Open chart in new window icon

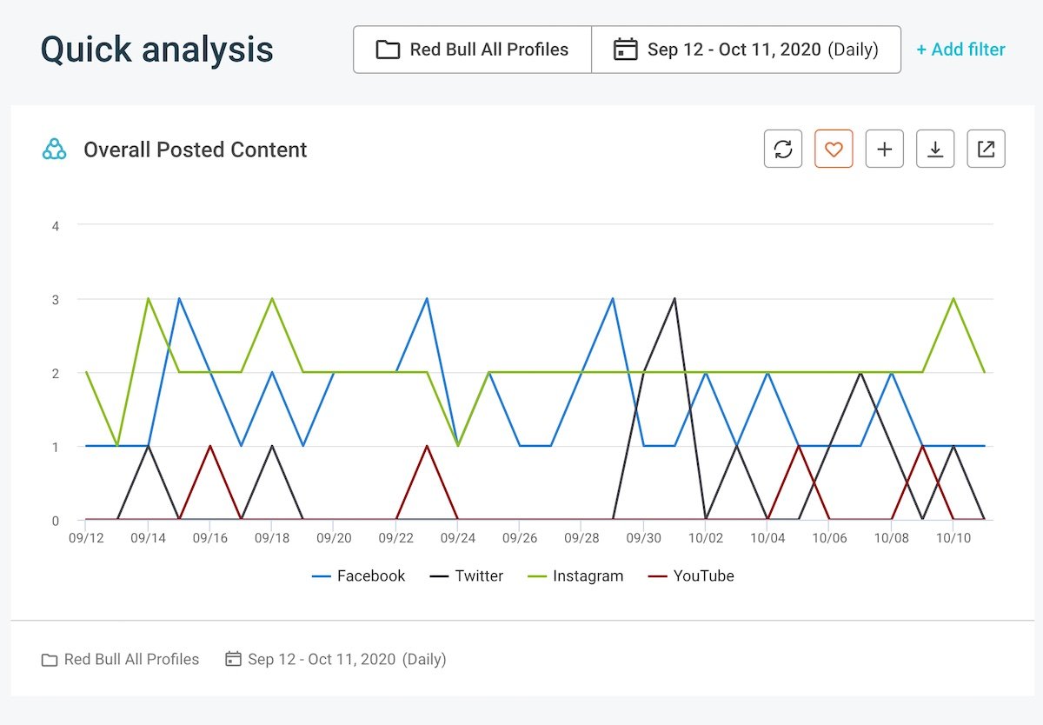(986, 149)
